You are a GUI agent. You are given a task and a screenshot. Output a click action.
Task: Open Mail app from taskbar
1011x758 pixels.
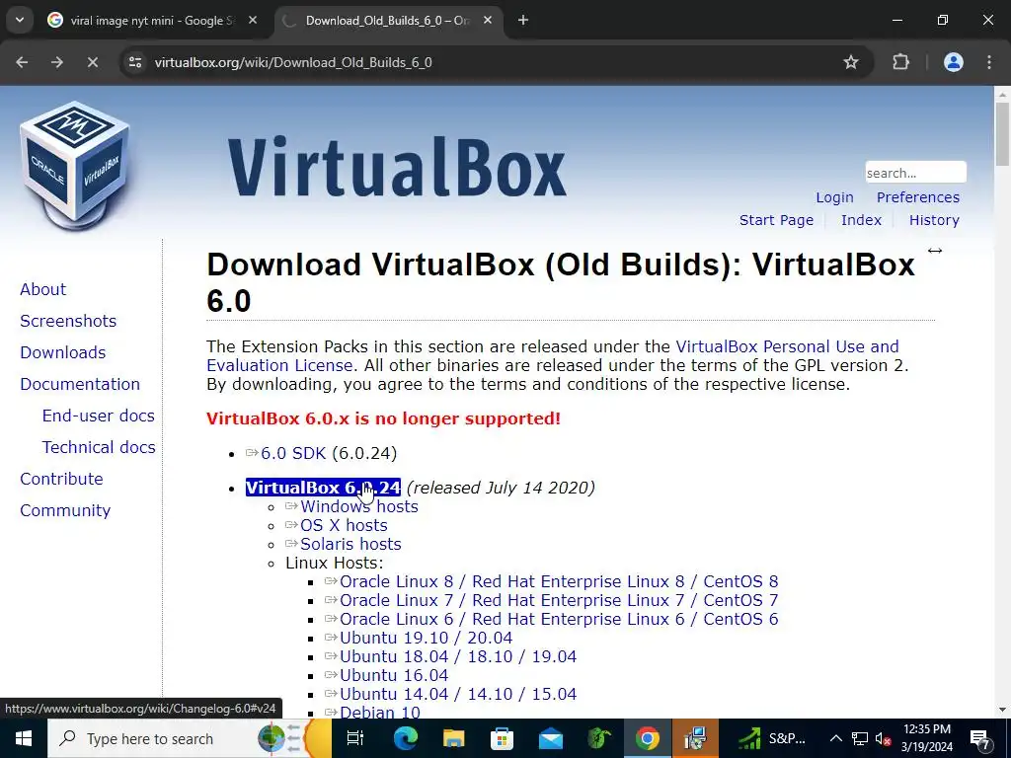pos(550,738)
